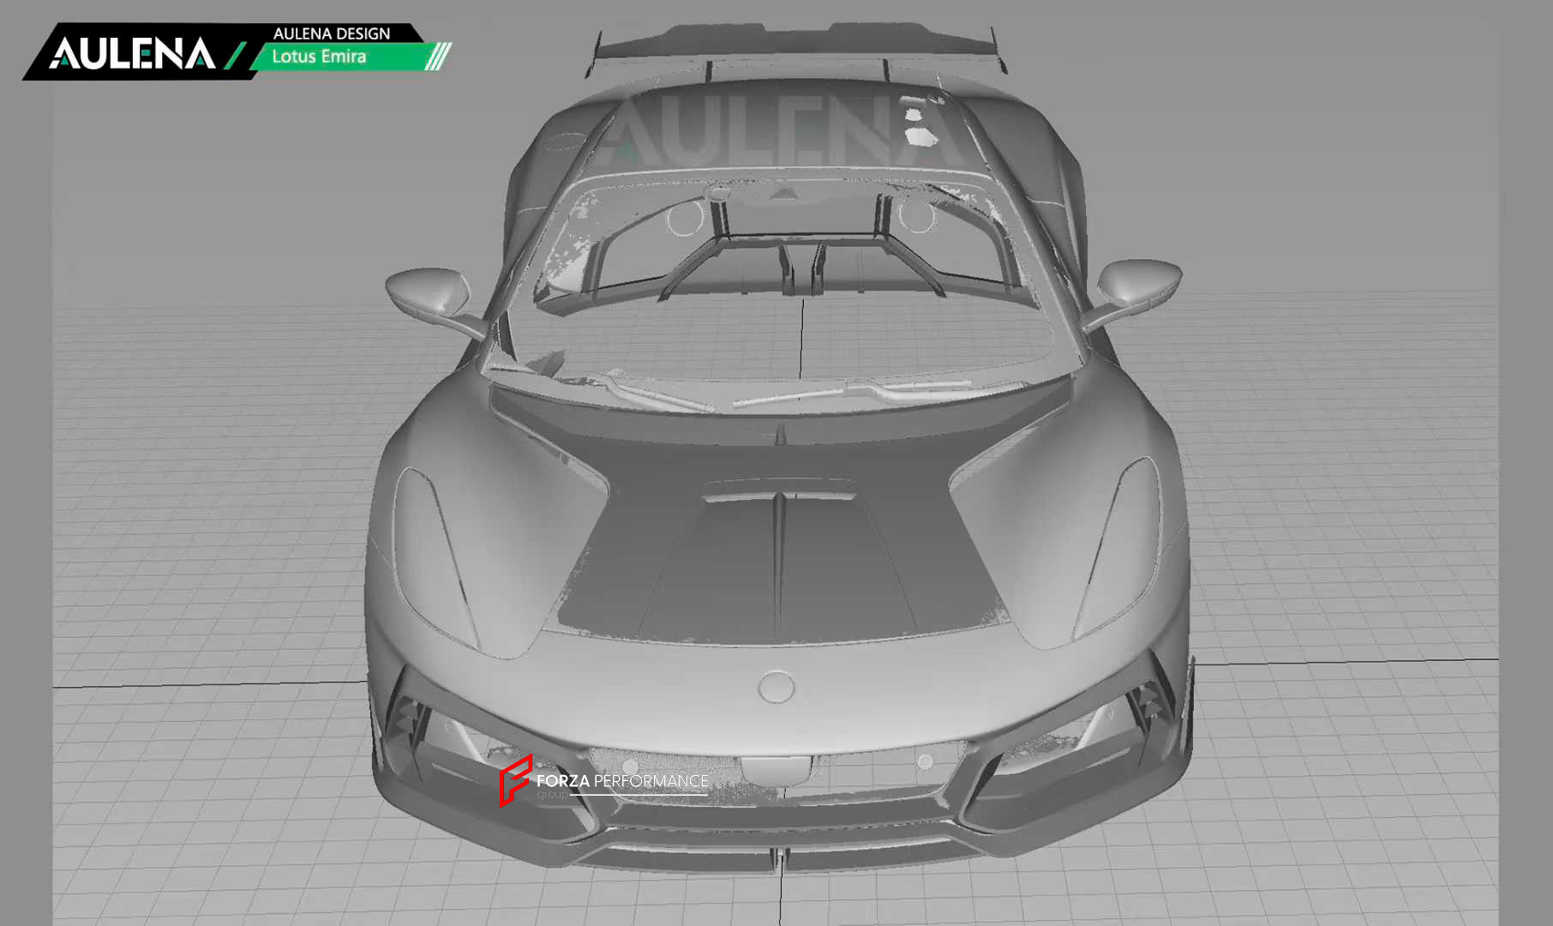
Task: Click the AULENA watermark on the car roof
Action: point(776,129)
